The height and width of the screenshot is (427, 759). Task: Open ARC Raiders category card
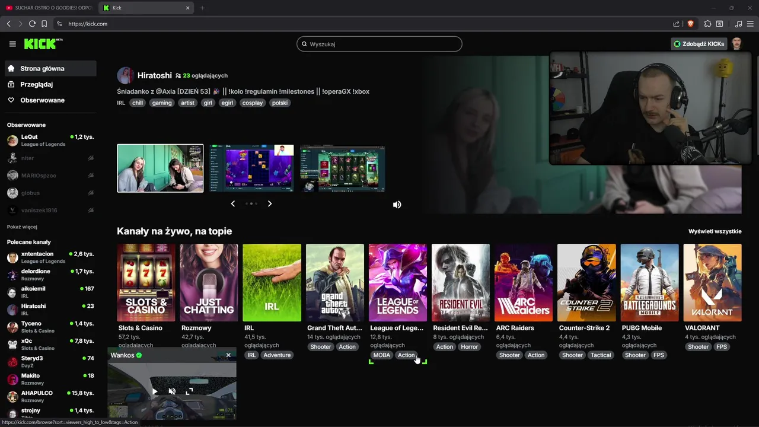(524, 283)
